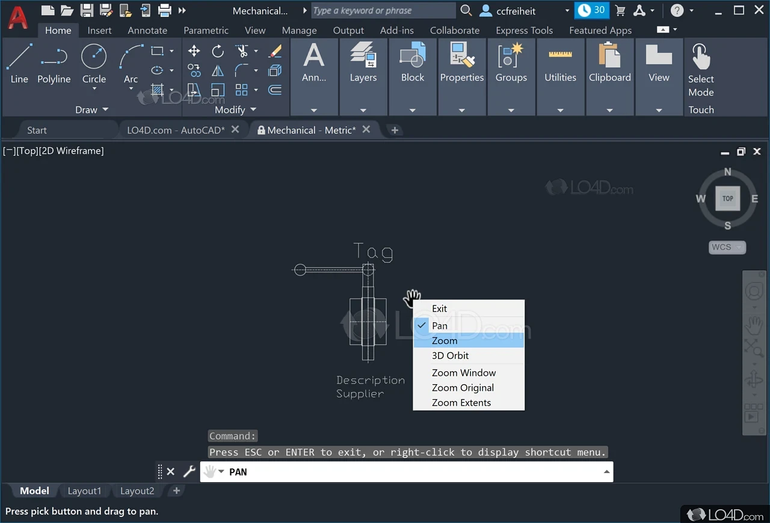The height and width of the screenshot is (523, 770).
Task: Open the Fillet tool
Action: click(241, 70)
